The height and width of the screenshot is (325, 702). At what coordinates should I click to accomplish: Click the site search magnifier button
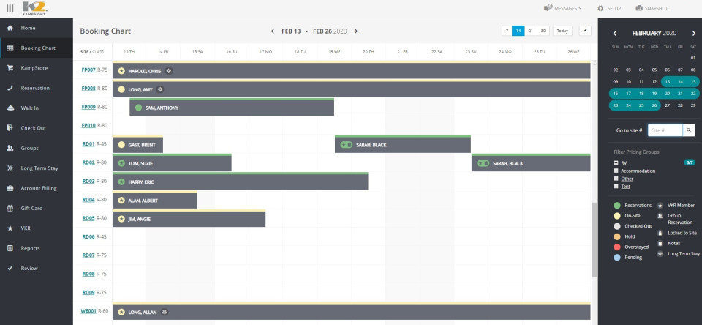point(689,130)
